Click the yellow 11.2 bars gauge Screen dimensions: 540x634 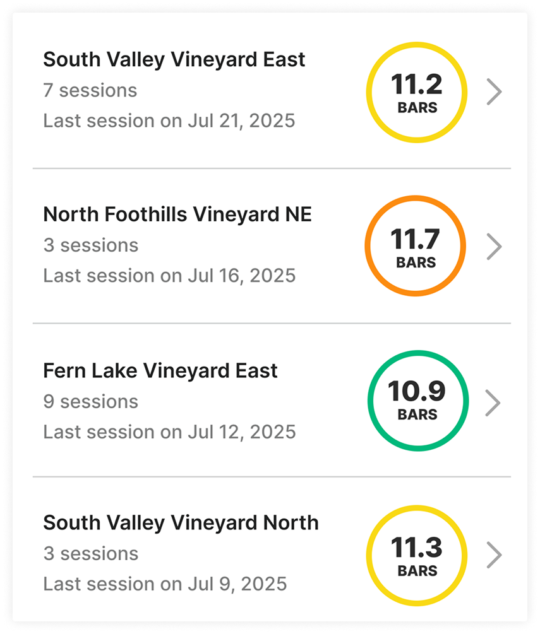pyautogui.click(x=417, y=92)
